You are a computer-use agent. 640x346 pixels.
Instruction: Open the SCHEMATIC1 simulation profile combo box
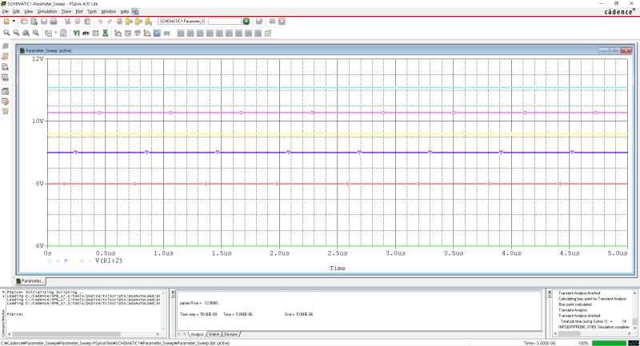[182, 22]
